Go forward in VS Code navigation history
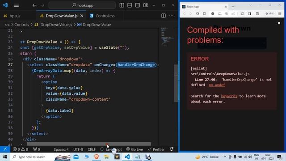286x161 pixels. coord(42,5)
